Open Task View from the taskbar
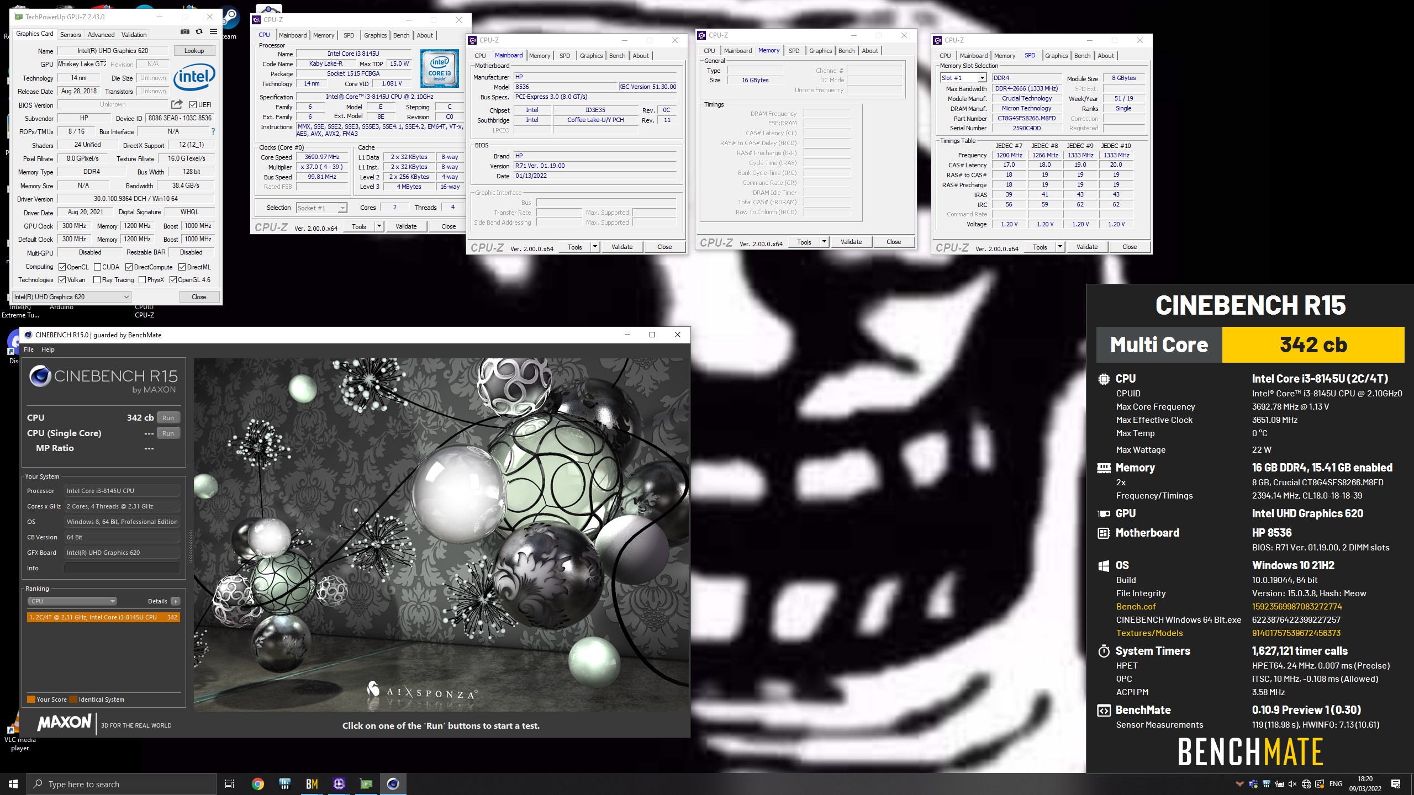Screen dimensions: 1414x795 click(230, 784)
